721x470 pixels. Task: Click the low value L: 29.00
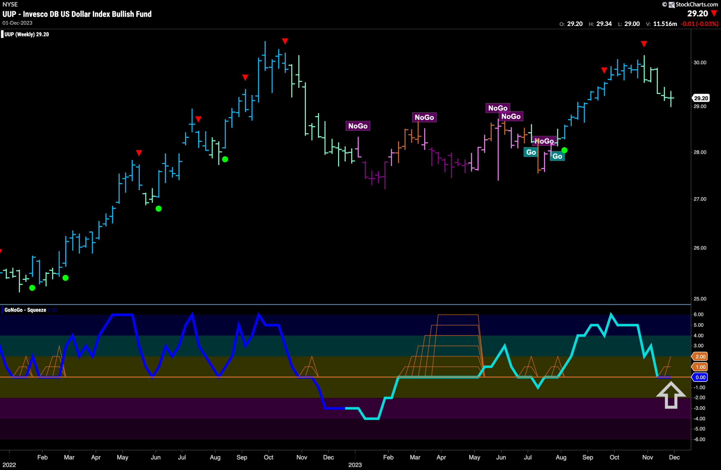tap(629, 24)
